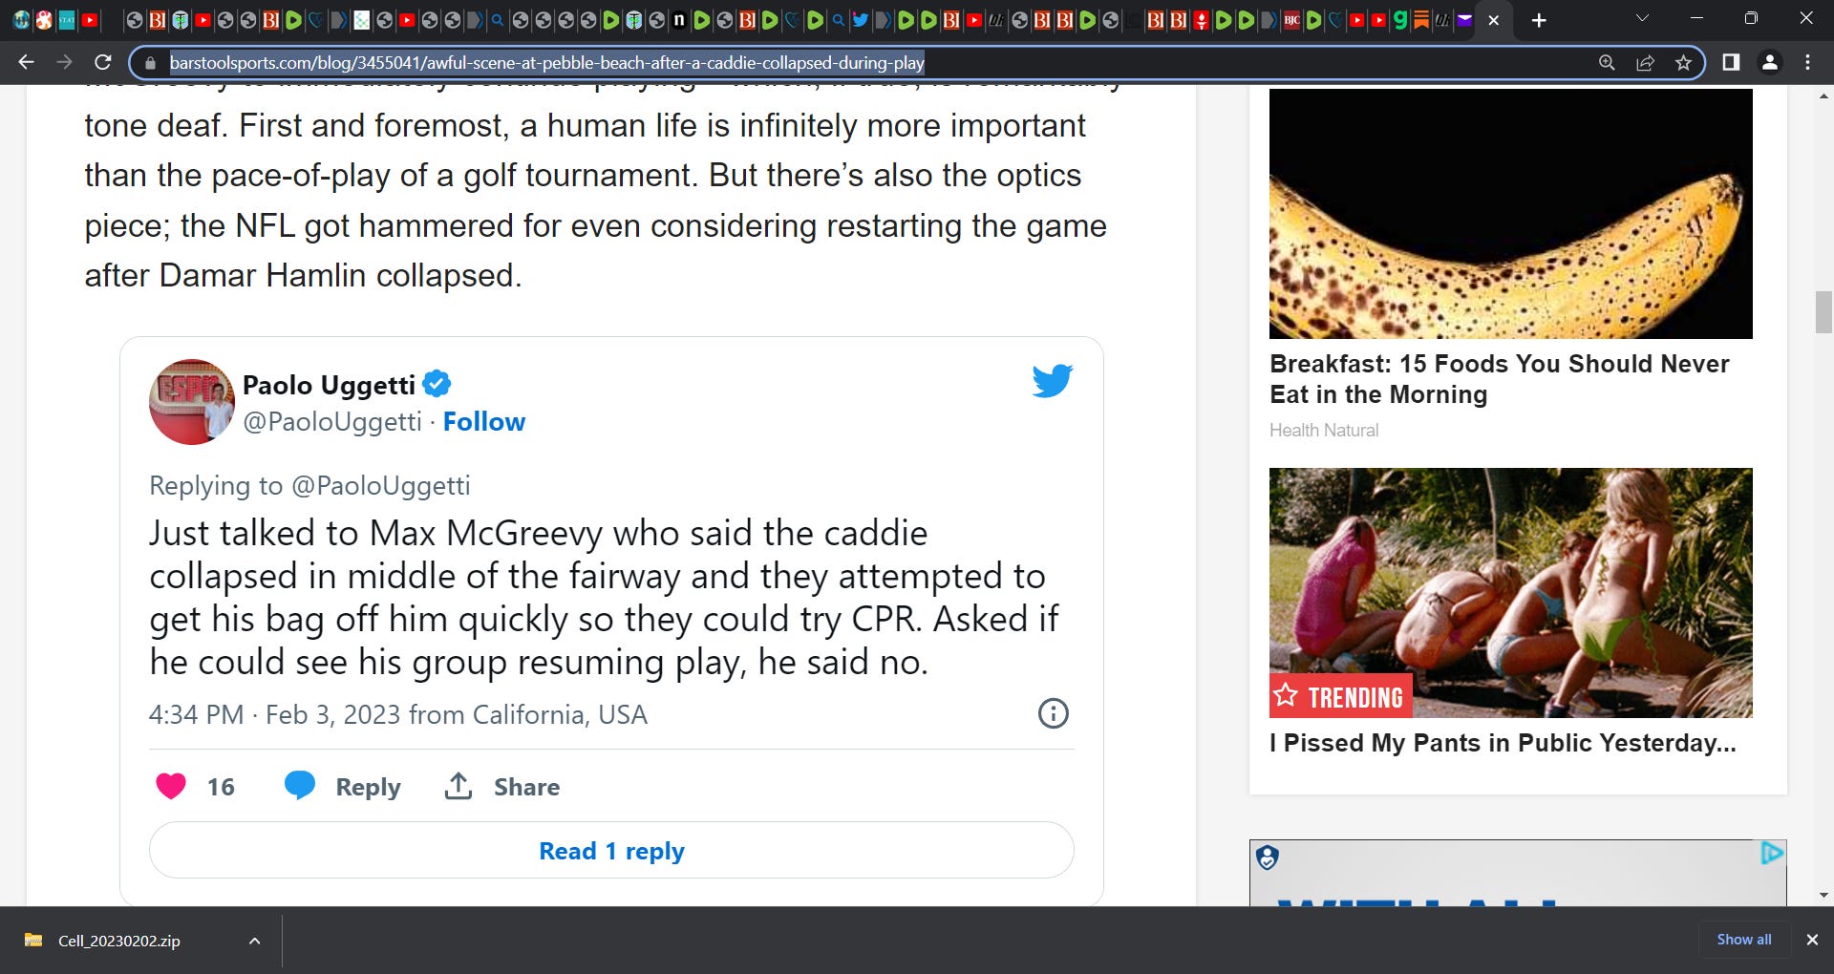Reload the current page
1834x974 pixels.
tap(102, 62)
